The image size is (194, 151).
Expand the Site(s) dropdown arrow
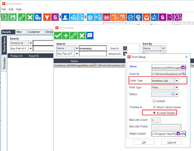click(177, 94)
